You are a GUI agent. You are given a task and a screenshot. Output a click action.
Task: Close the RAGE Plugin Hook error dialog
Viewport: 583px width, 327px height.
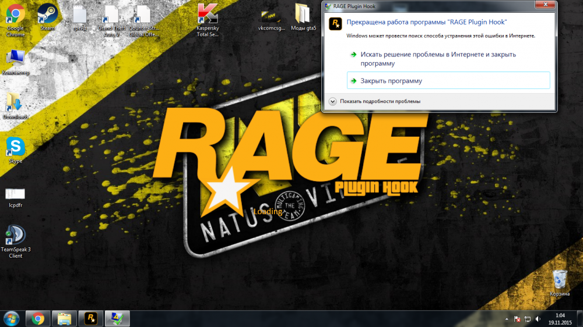point(546,5)
